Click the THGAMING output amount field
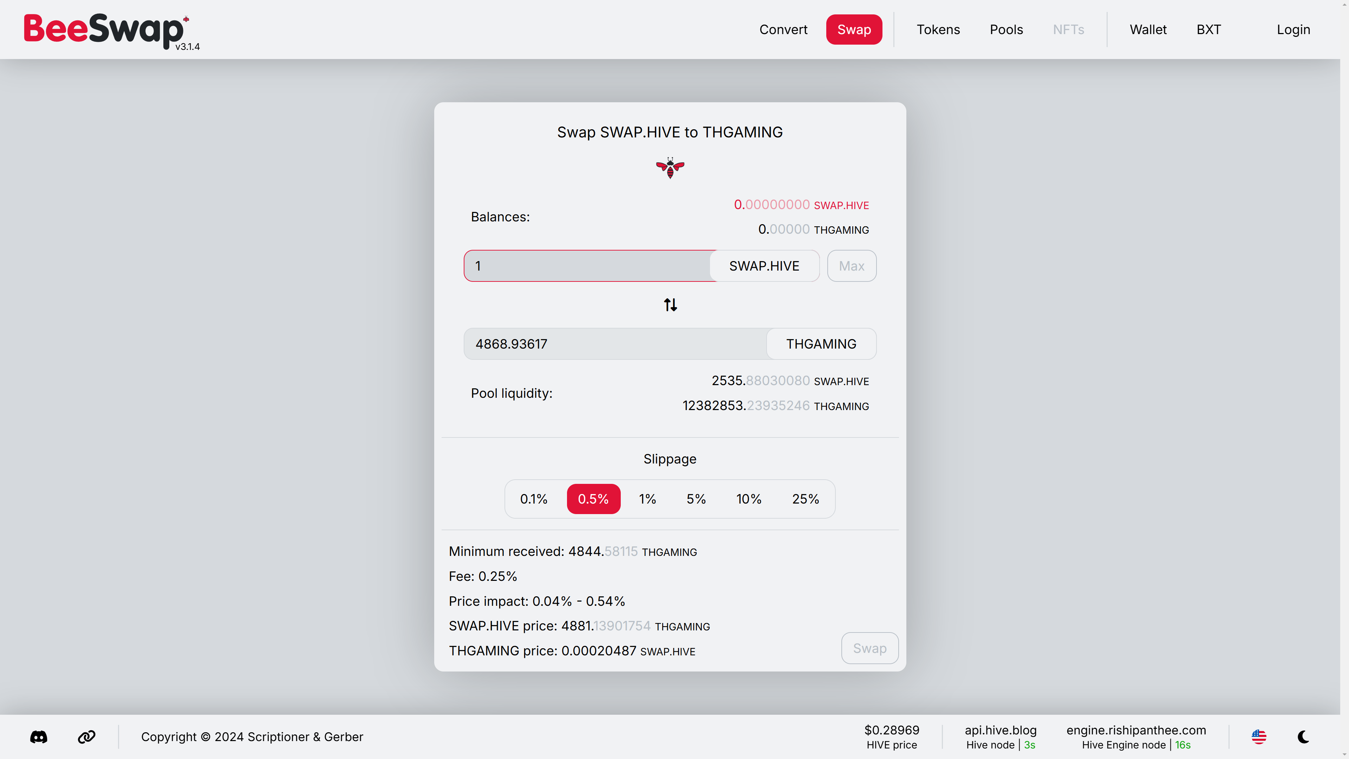Screen dimensions: 1349x759 coord(615,344)
